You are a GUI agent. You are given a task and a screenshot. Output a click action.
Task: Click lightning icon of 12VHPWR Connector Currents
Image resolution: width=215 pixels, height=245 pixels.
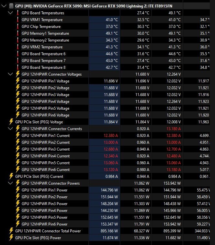[17, 129]
